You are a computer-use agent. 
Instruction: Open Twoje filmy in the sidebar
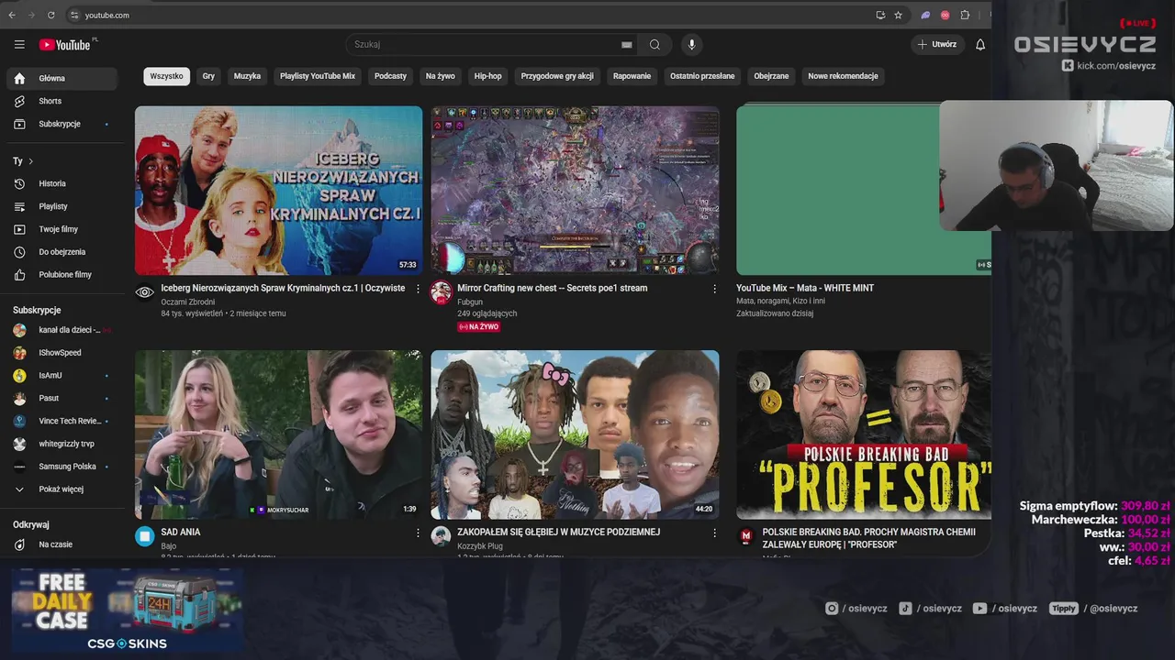coord(62,229)
